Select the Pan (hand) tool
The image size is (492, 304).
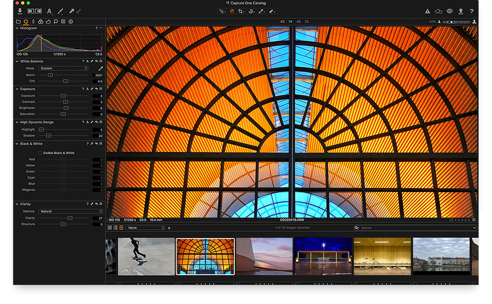[x=232, y=11]
